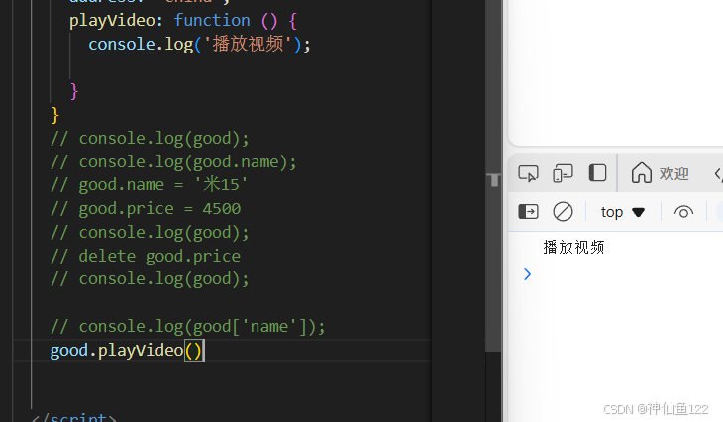Open the 欢迎 welcome tab
Image resolution: width=723 pixels, height=422 pixels.
[x=660, y=174]
